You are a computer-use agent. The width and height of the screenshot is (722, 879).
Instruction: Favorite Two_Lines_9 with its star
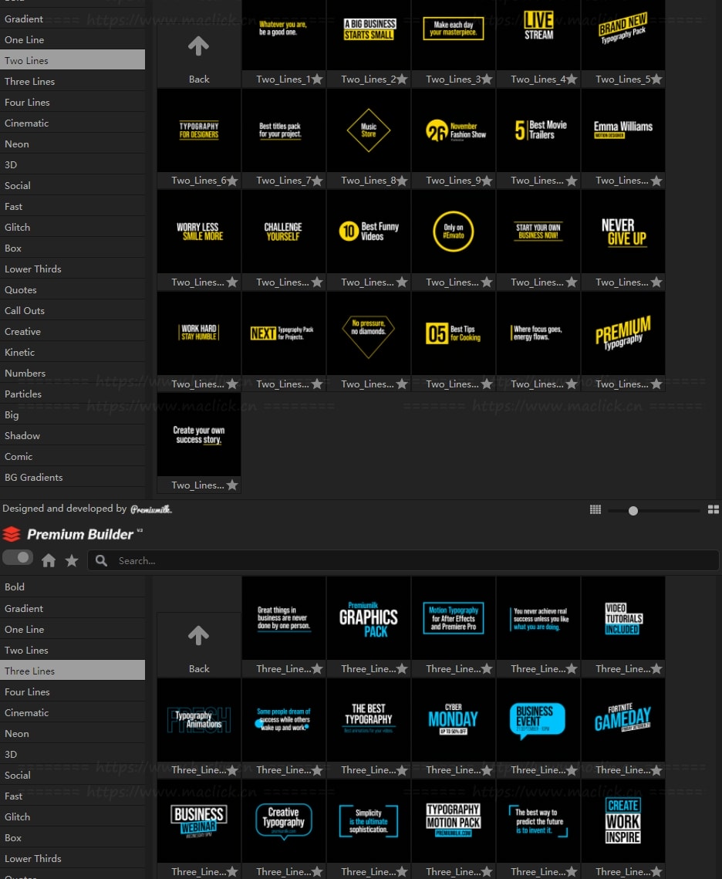(487, 181)
